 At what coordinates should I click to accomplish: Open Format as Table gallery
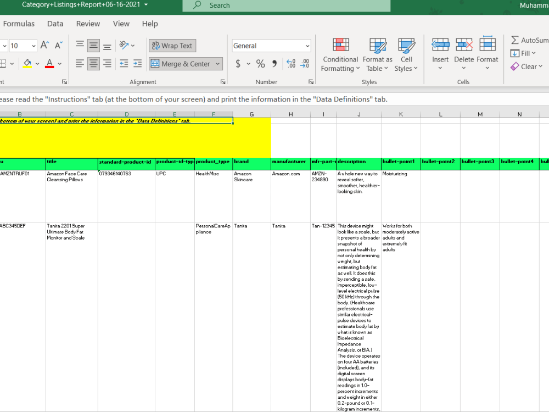click(x=378, y=54)
